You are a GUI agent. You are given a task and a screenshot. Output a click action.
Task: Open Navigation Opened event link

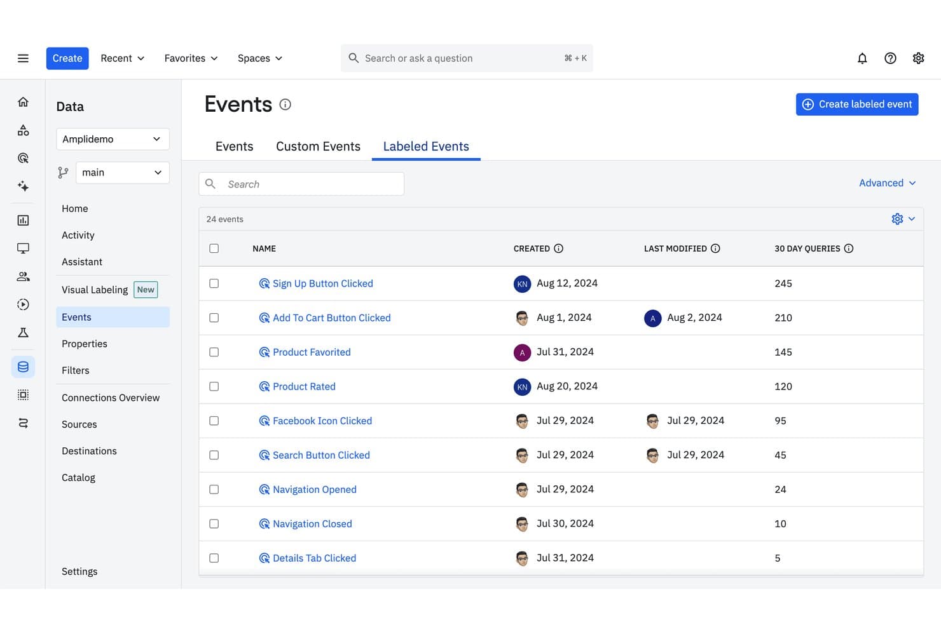315,489
